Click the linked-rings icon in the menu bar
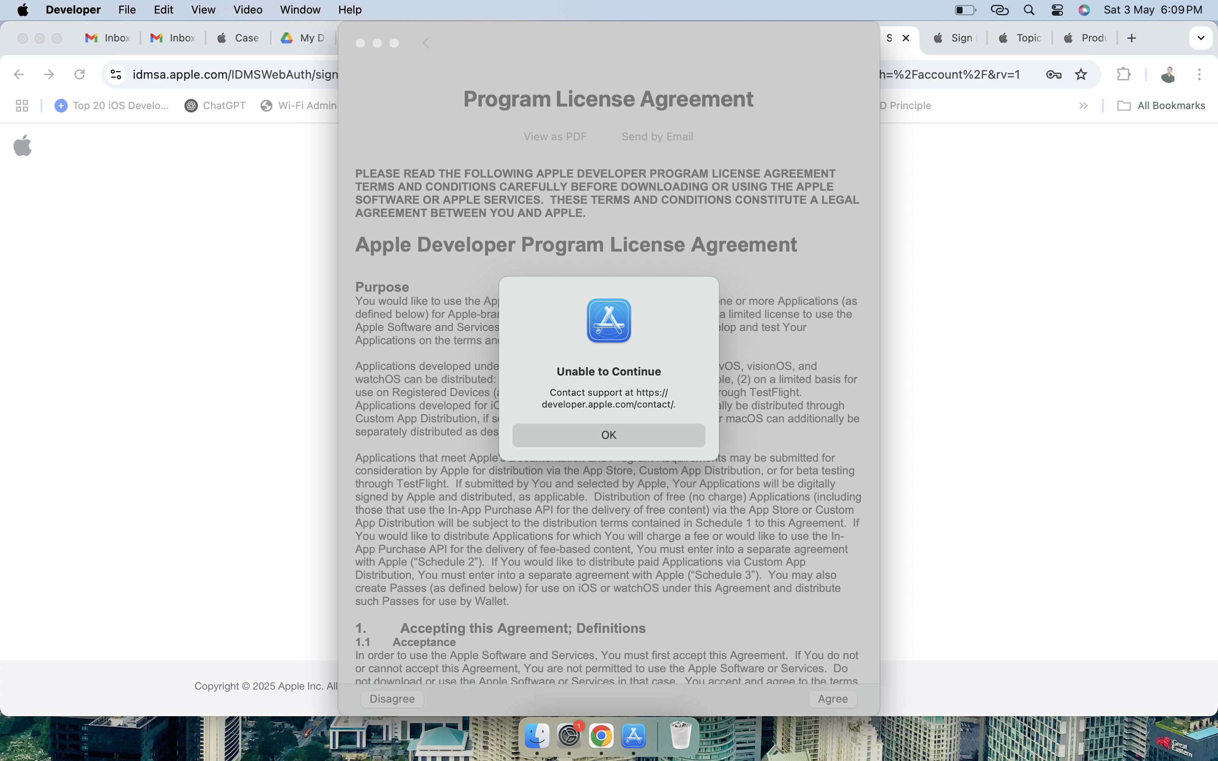This screenshot has height=761, width=1218. coord(999,10)
